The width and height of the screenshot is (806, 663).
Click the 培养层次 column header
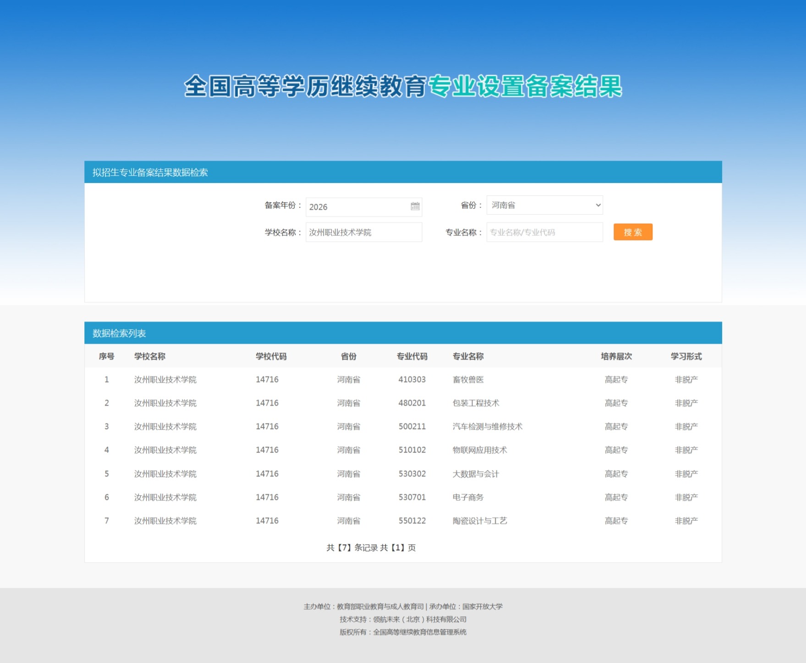pos(616,356)
